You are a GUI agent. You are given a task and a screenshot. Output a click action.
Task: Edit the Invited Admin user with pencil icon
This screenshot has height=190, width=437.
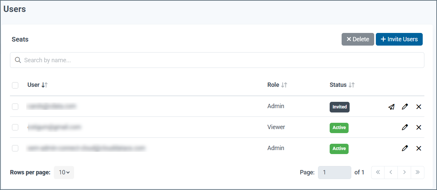point(405,107)
